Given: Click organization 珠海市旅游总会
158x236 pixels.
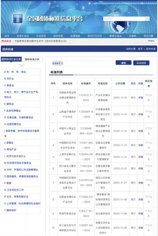Looking at the screenshot, I should click(x=68, y=214).
